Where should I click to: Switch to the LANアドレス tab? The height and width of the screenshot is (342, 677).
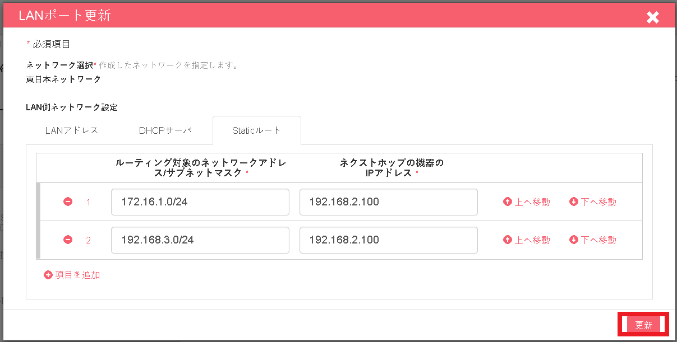coord(72,130)
